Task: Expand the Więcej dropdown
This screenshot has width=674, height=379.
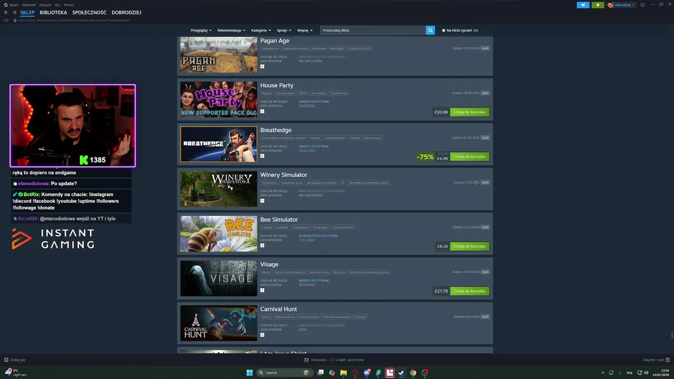Action: [x=305, y=31]
